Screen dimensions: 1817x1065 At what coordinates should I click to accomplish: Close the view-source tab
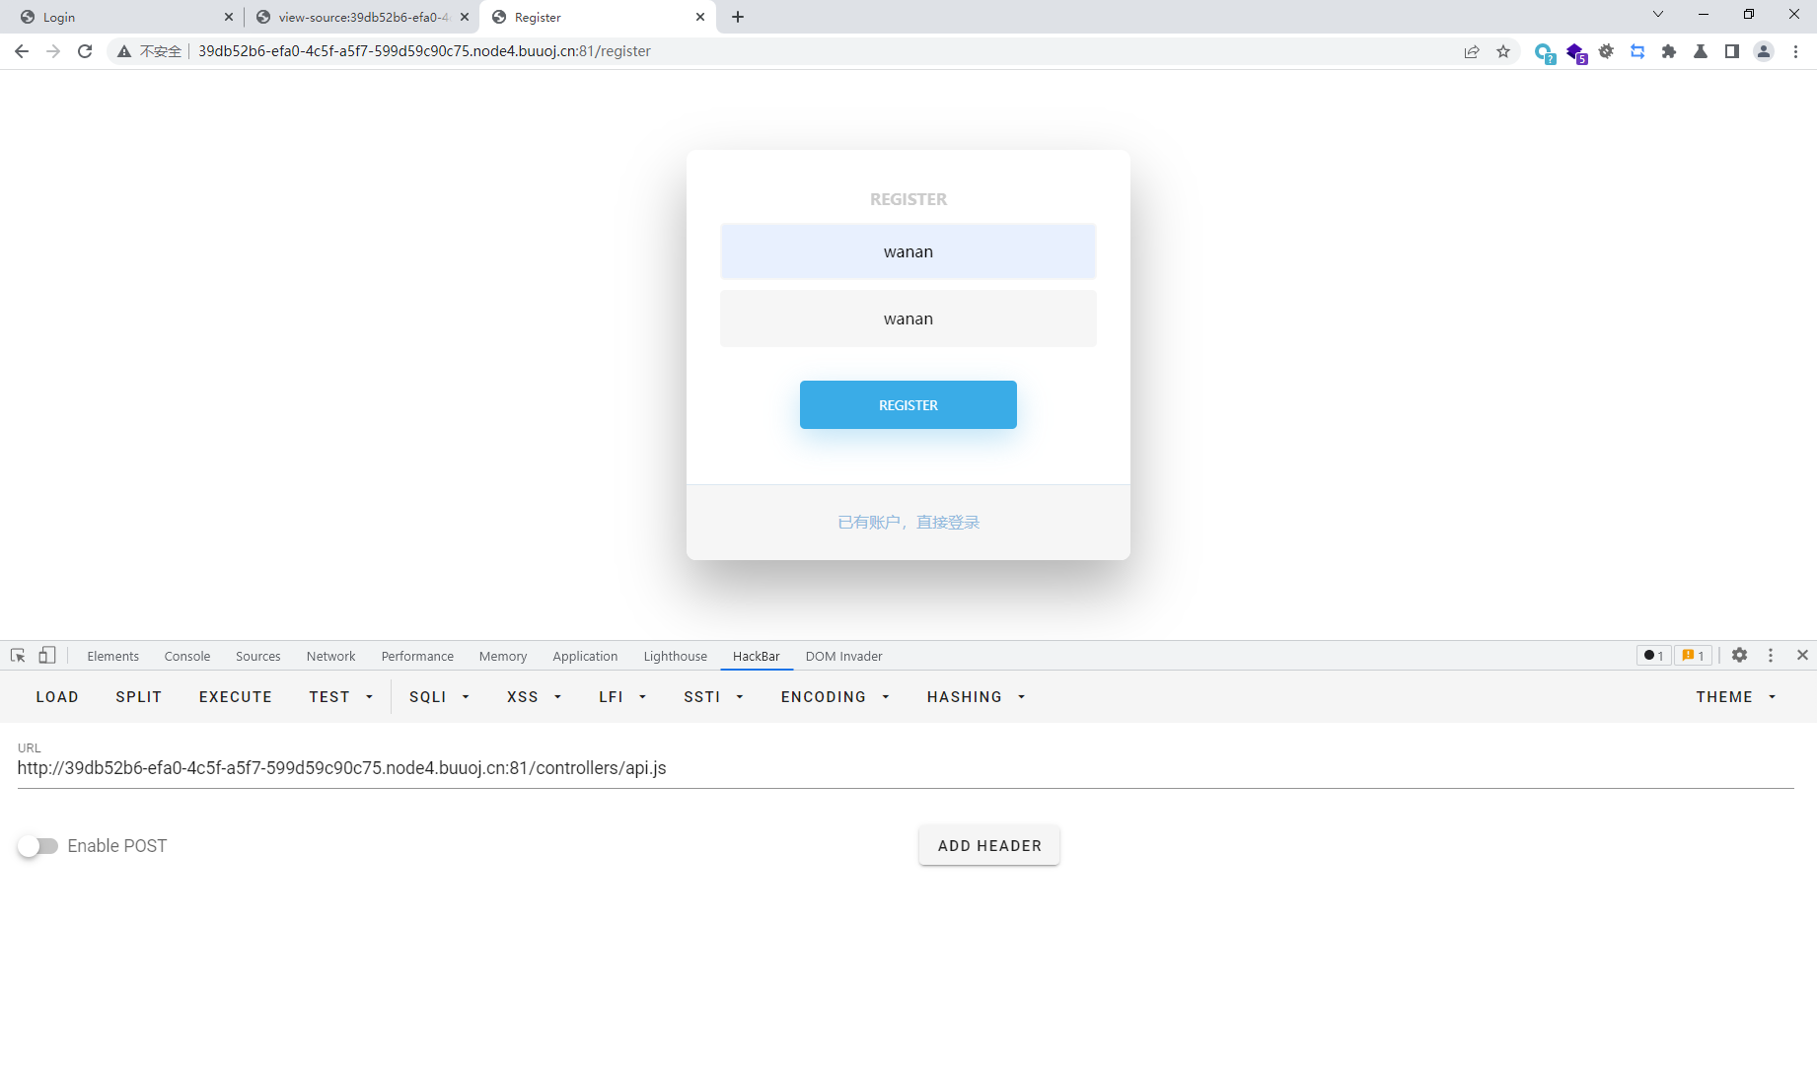[465, 17]
